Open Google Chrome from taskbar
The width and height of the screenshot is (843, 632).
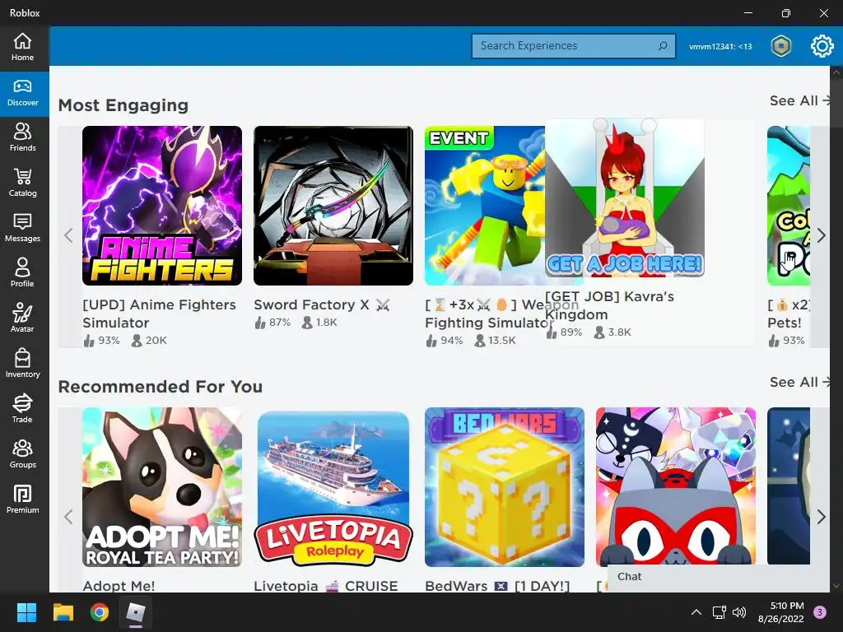[99, 612]
